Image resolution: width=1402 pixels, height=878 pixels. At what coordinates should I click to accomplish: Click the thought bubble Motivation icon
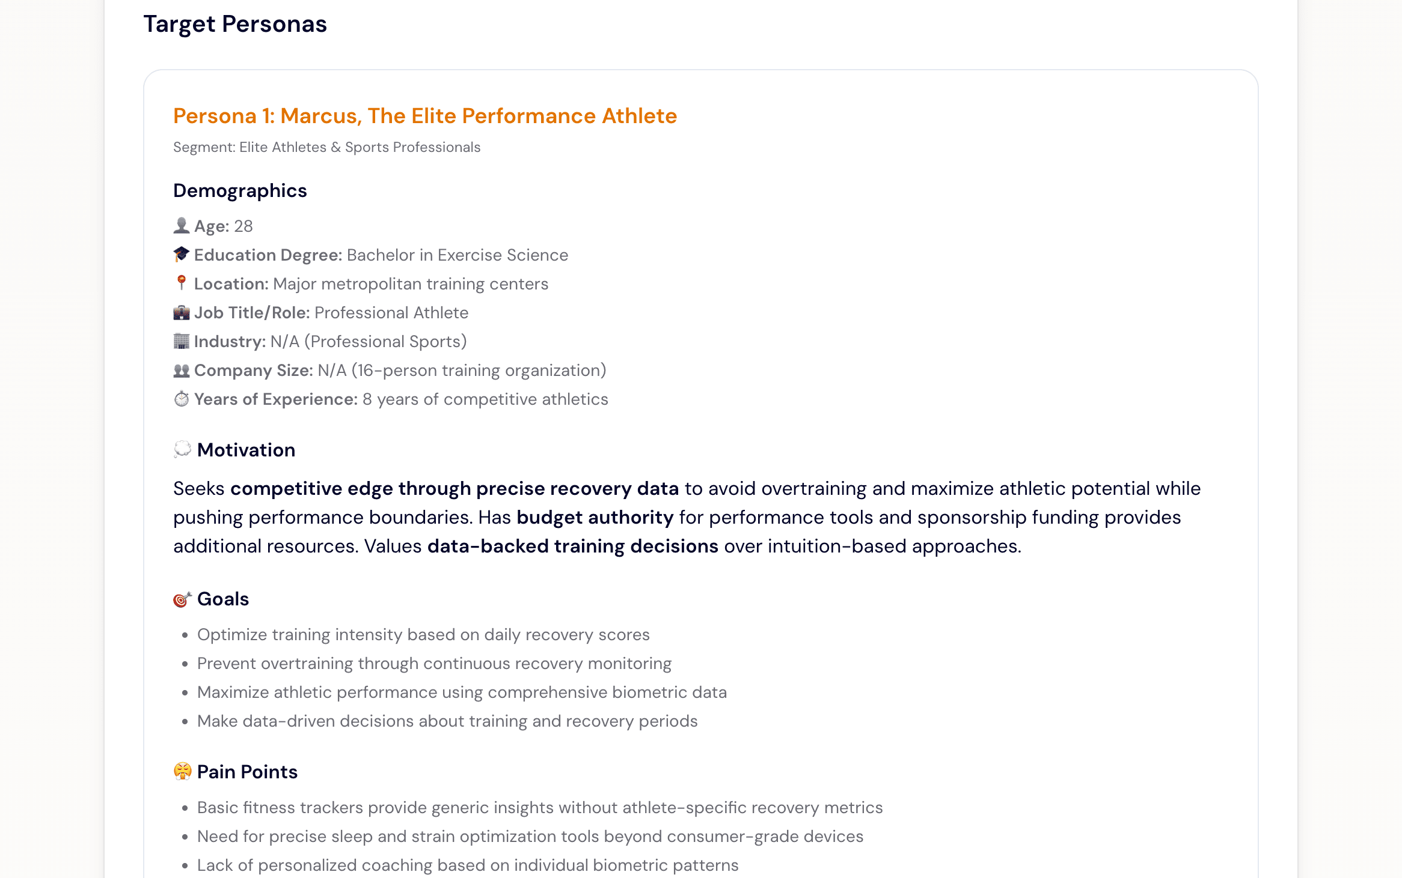coord(182,450)
